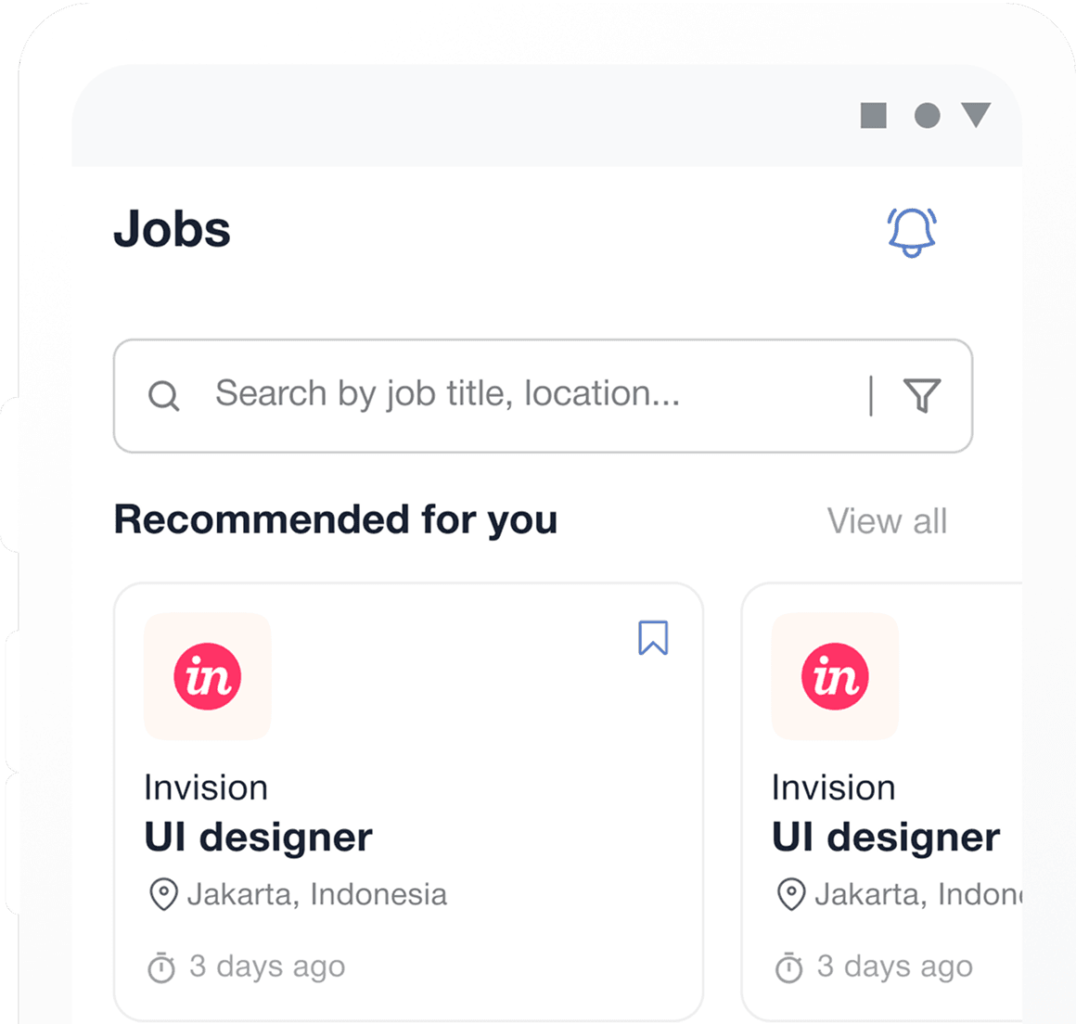Click the stopwatch icon on first card
The height and width of the screenshot is (1024, 1076).
click(x=161, y=967)
